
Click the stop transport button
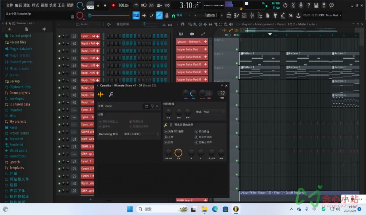point(105,5)
